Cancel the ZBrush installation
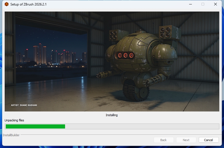Image resolution: width=224 pixels, height=148 pixels. tap(209, 140)
